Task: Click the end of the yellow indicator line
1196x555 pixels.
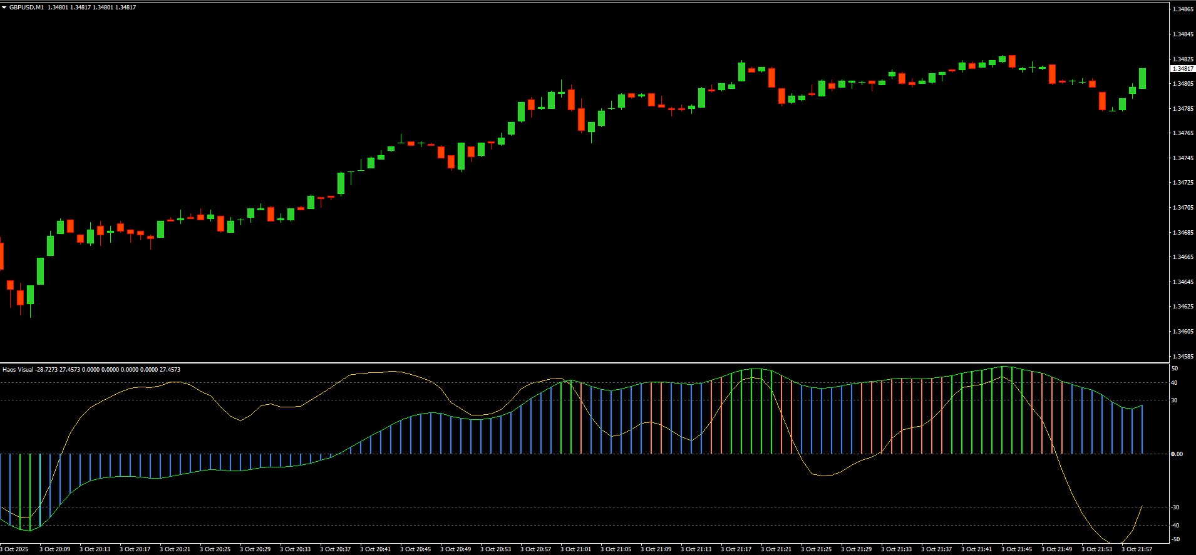Action: point(1143,506)
